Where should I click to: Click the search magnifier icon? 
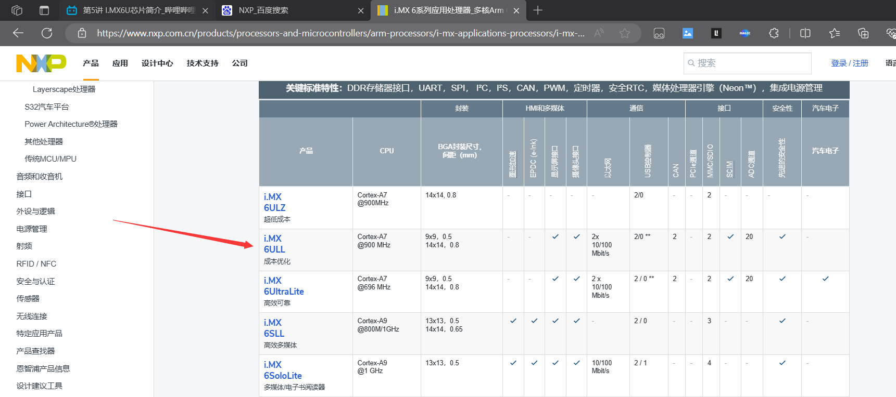(691, 63)
